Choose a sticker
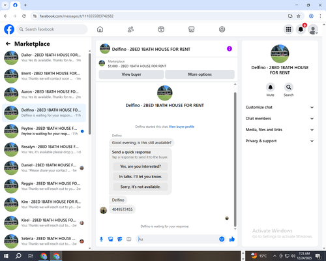326x261 pixels. [120, 239]
